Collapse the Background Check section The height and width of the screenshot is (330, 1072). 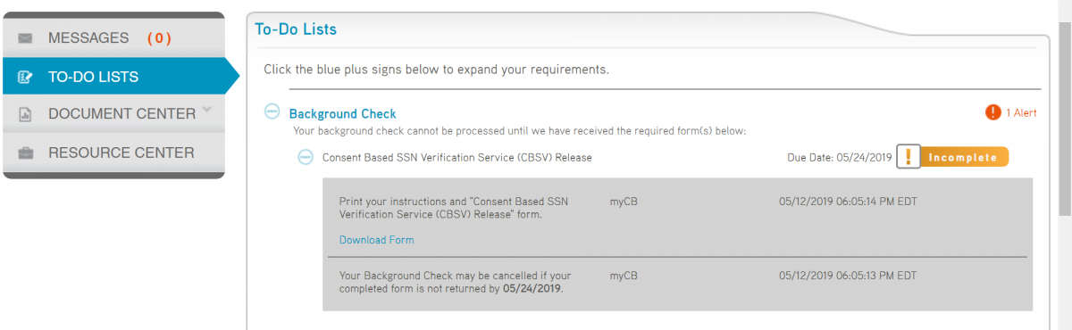point(272,112)
